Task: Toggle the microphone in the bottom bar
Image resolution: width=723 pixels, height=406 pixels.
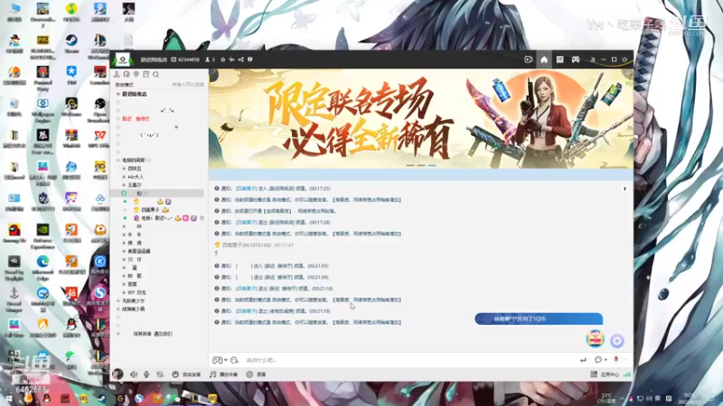Action: (x=146, y=374)
